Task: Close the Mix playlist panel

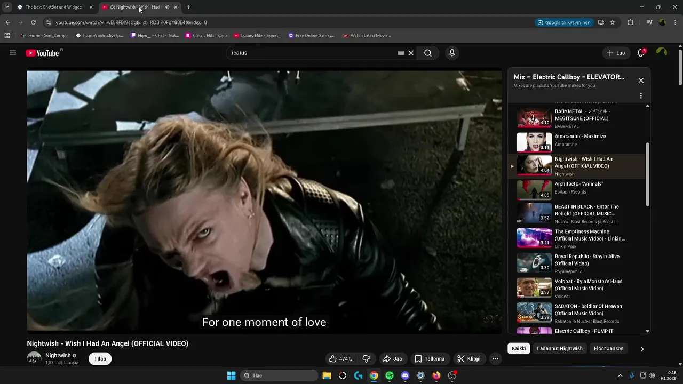Action: (641, 81)
